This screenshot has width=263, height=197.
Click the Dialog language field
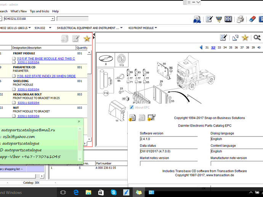[237, 139]
